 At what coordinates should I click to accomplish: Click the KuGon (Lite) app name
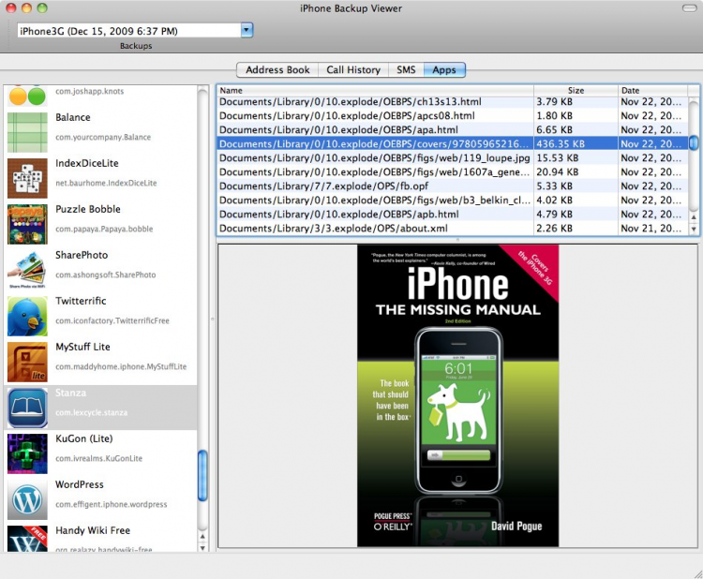click(83, 438)
